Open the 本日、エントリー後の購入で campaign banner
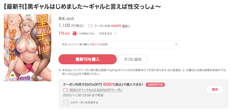The image size is (231, 111). tap(120, 44)
